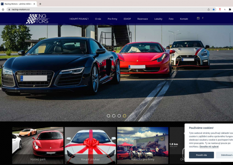This screenshot has height=165, width=233.
Task: Open the "Nabídka pro firmy" thumbnail
Action: (143, 145)
